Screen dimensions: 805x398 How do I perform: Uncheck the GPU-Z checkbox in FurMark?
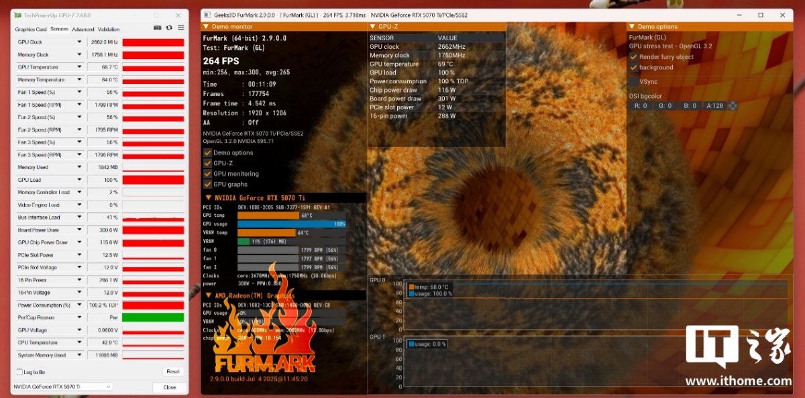[x=207, y=163]
